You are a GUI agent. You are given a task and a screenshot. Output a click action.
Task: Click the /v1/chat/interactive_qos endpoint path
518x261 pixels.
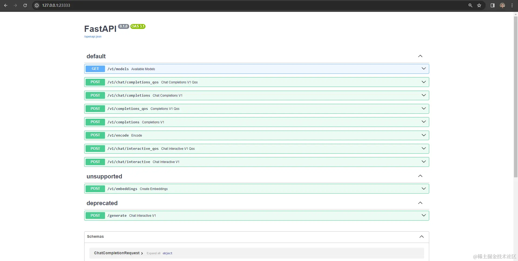coord(133,149)
